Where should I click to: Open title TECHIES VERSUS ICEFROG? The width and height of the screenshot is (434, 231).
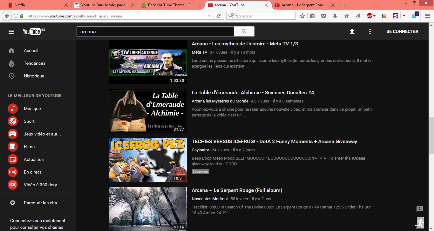(275, 142)
